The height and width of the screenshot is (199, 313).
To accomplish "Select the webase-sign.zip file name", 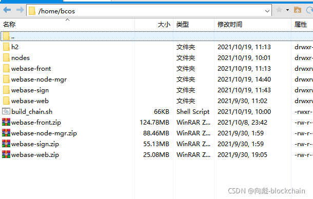I will point(35,144).
